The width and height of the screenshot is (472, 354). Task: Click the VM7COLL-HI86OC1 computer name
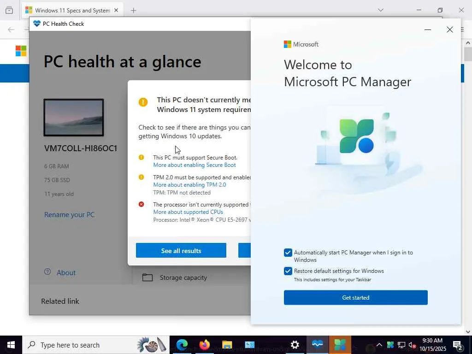[81, 148]
